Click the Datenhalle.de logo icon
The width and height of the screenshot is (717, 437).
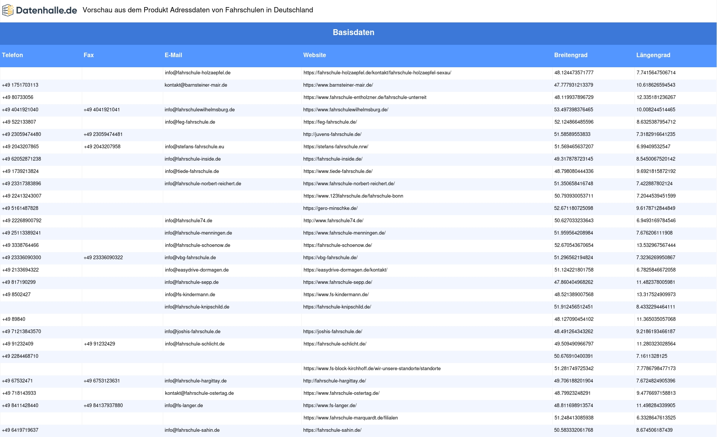click(7, 10)
